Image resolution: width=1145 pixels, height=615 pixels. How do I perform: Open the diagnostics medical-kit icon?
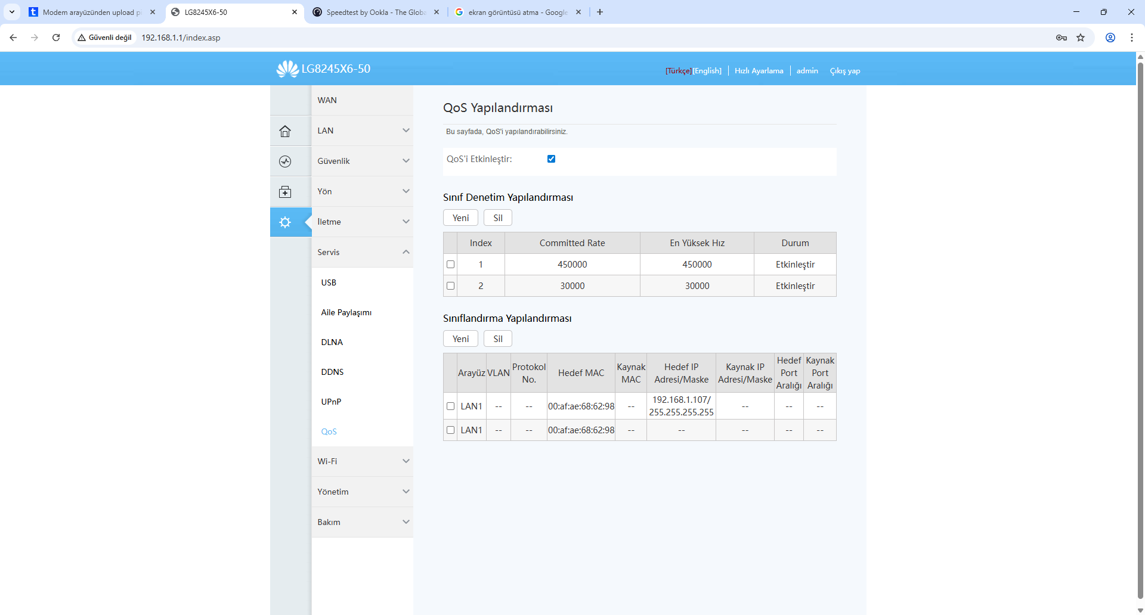click(x=285, y=192)
